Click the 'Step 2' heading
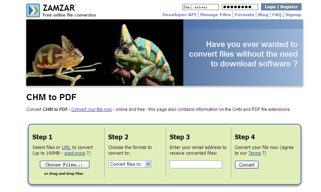Viewport: 321px width, 192px height. 118,137
